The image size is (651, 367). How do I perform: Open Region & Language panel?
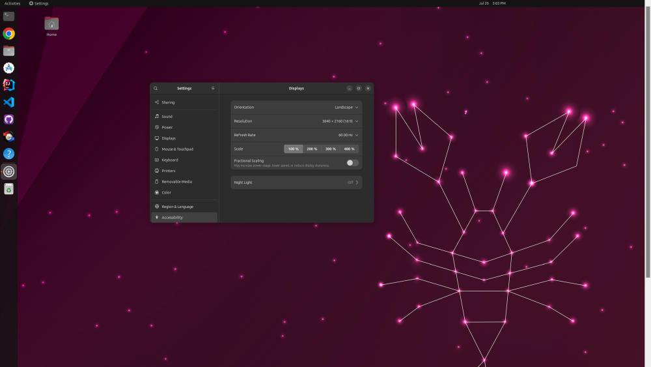(x=184, y=206)
